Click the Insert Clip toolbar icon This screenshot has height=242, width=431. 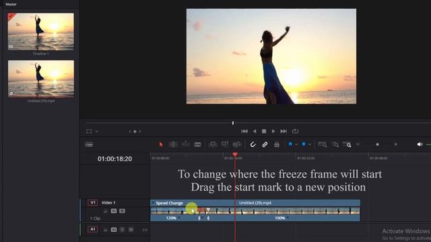pyautogui.click(x=213, y=145)
